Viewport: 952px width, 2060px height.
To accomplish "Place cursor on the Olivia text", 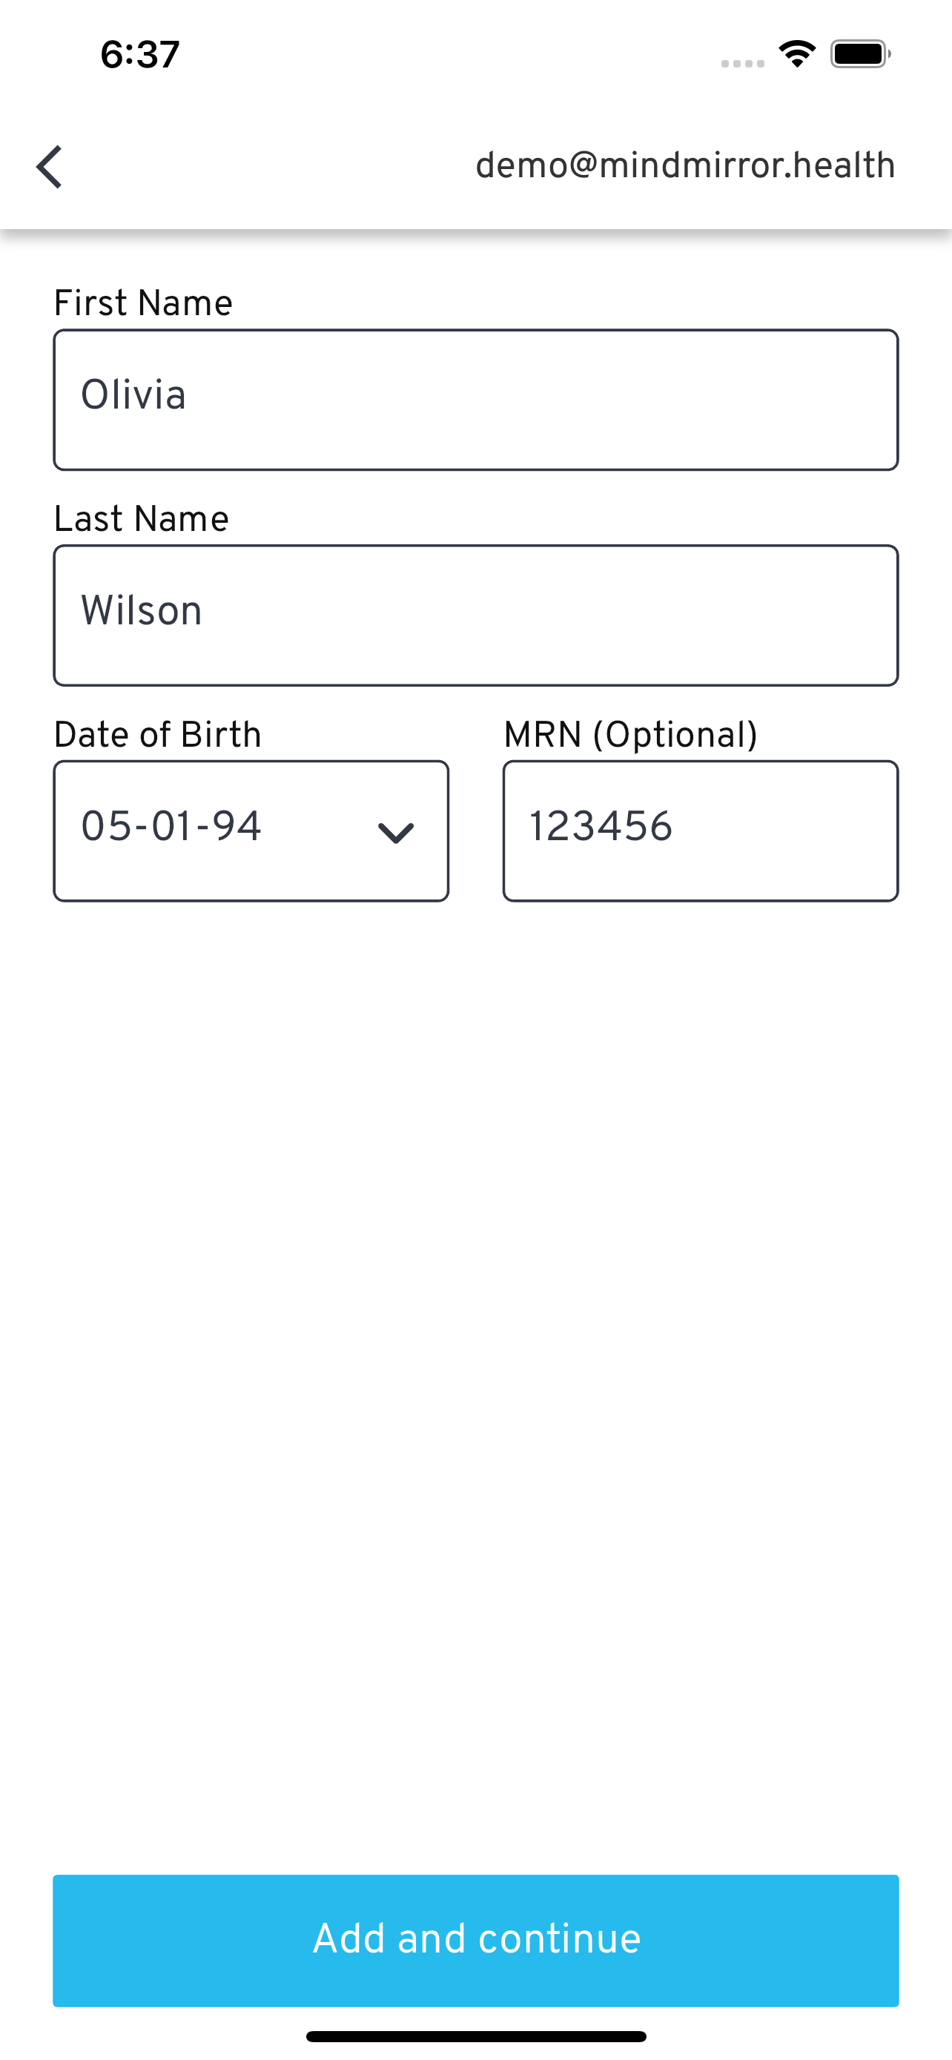I will pyautogui.click(x=133, y=395).
